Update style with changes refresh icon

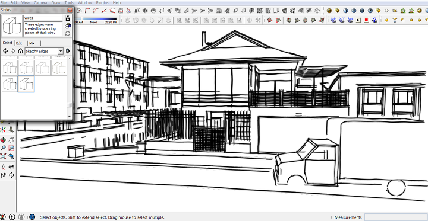pos(68,34)
